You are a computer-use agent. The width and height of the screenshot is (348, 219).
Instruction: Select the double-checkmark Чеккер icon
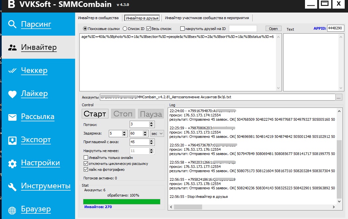click(12, 71)
